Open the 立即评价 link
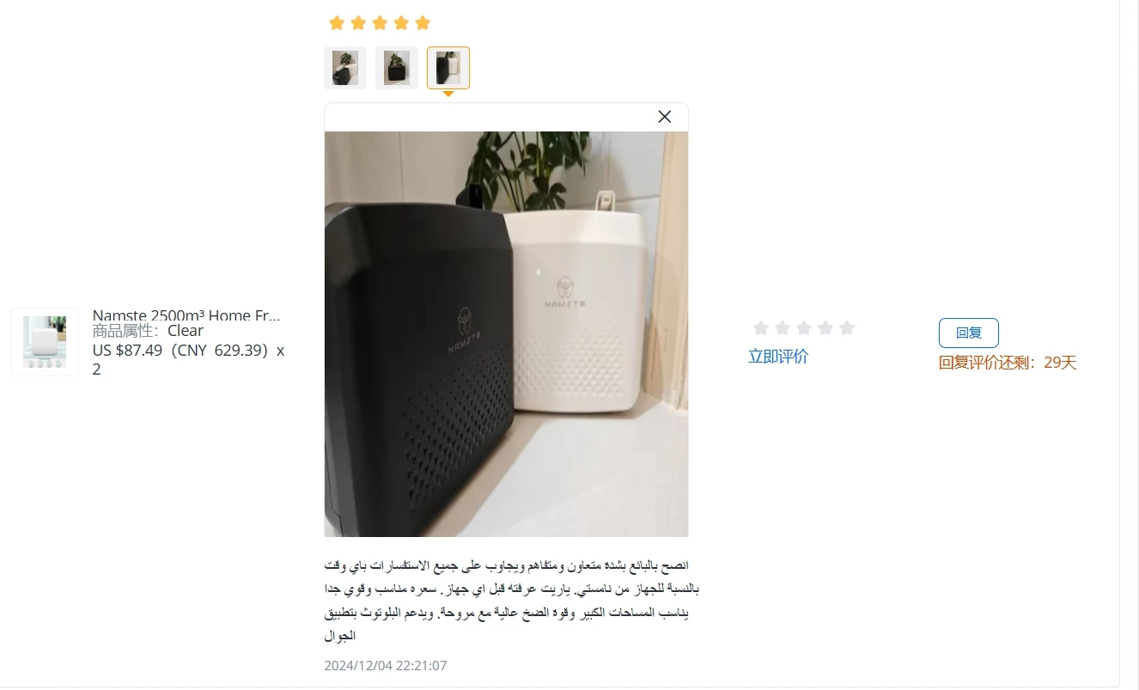This screenshot has width=1139, height=690. click(x=778, y=357)
